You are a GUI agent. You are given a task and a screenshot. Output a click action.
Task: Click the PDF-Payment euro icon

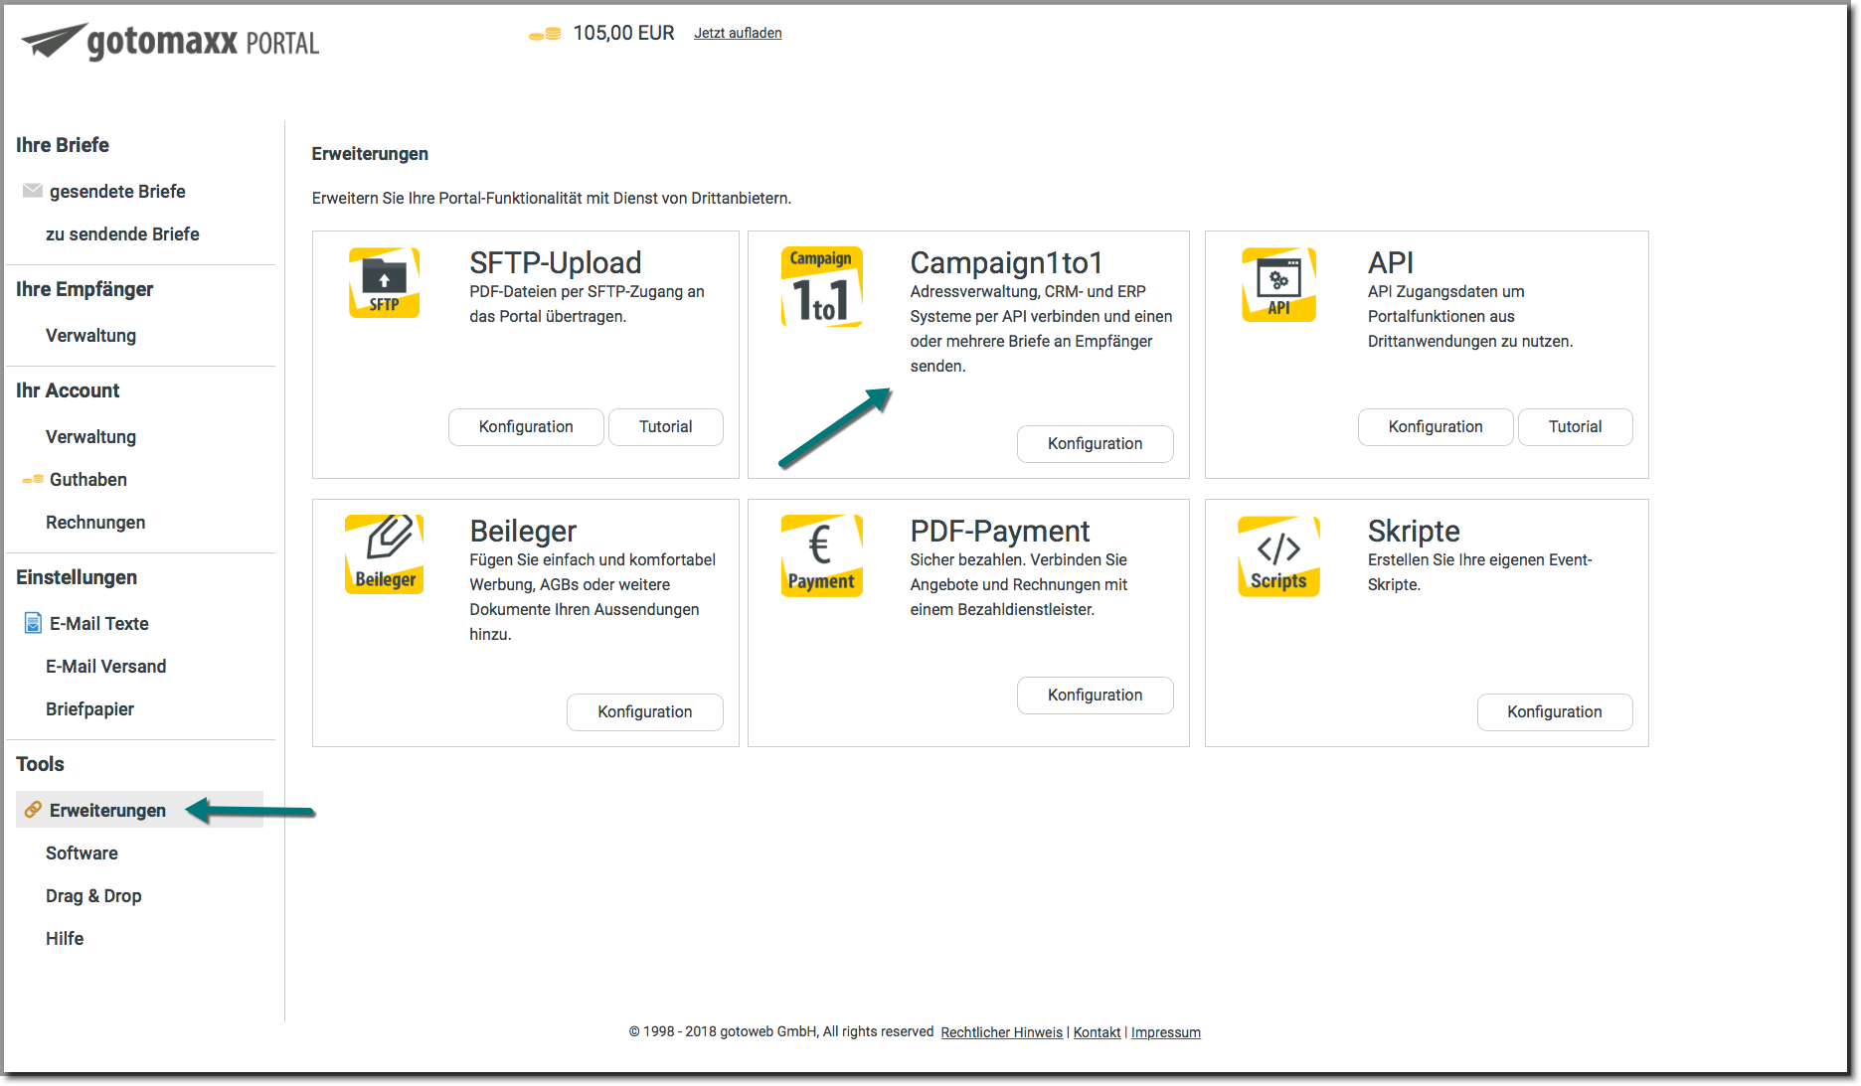pyautogui.click(x=821, y=555)
